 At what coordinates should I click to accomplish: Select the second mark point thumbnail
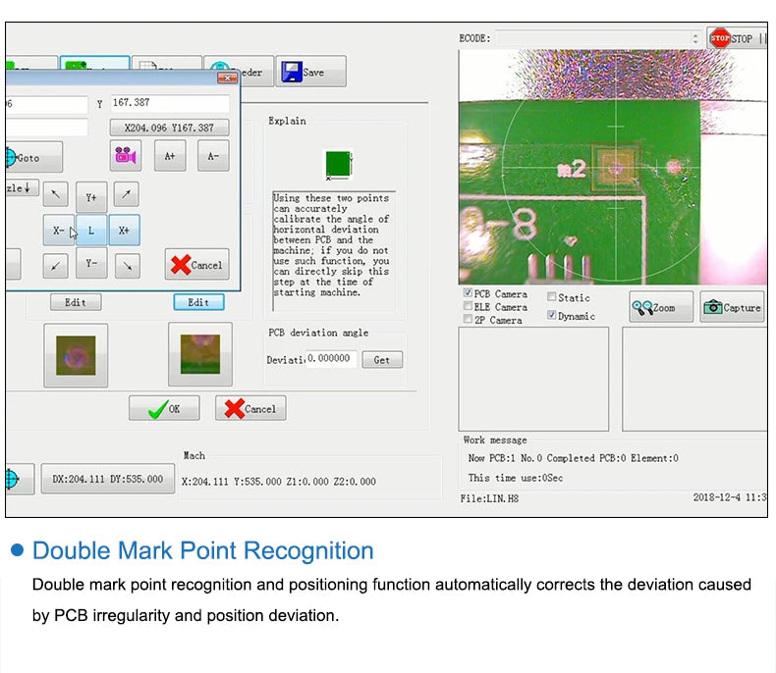coord(200,354)
